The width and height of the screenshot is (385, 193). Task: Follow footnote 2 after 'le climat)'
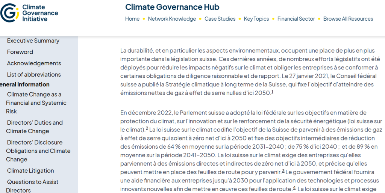[147, 128]
